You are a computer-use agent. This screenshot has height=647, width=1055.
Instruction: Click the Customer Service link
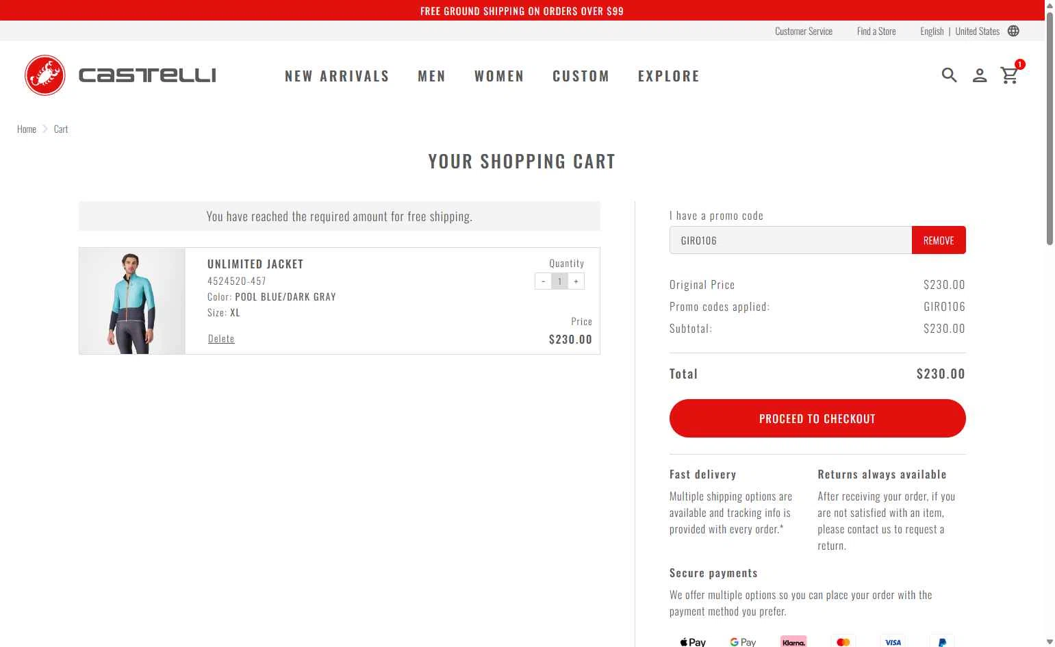tap(804, 31)
